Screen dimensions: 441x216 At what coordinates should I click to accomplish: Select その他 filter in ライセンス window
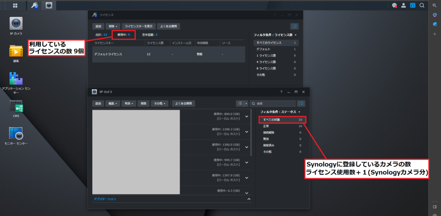pos(276,75)
